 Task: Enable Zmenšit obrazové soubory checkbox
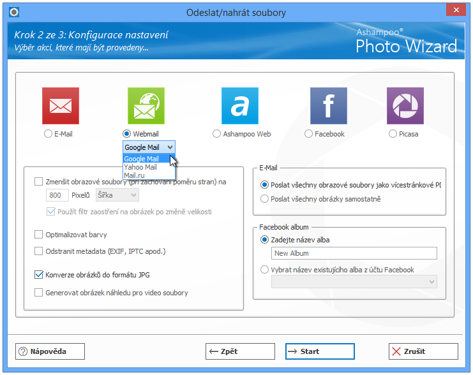coord(38,182)
